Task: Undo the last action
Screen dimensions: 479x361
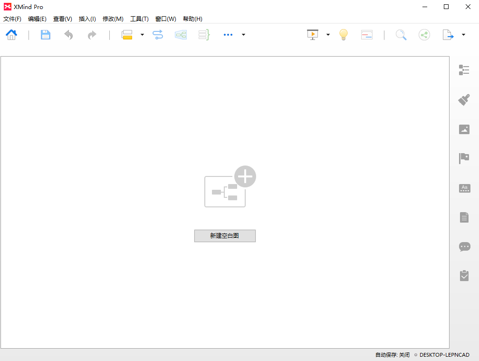Action: (69, 35)
